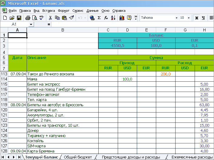Save the workbook with the floppy disk icon
The width and height of the screenshot is (214, 160).
(x=19, y=18)
